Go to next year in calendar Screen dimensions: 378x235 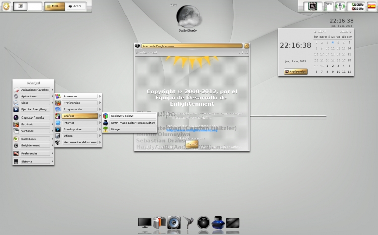(350, 32)
